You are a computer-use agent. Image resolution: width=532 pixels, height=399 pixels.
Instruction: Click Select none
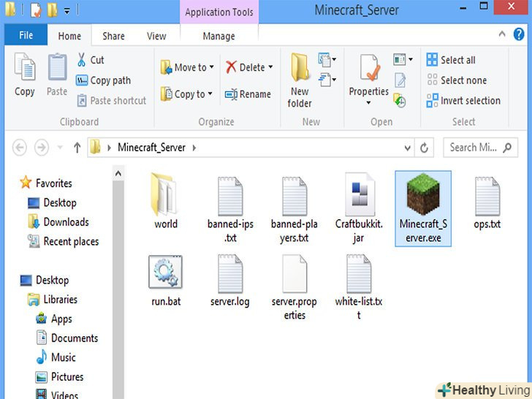click(457, 80)
